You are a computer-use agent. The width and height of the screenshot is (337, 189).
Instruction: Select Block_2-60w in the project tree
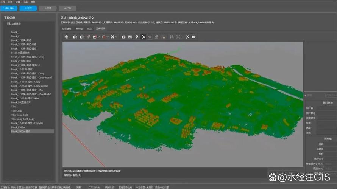click(x=18, y=127)
